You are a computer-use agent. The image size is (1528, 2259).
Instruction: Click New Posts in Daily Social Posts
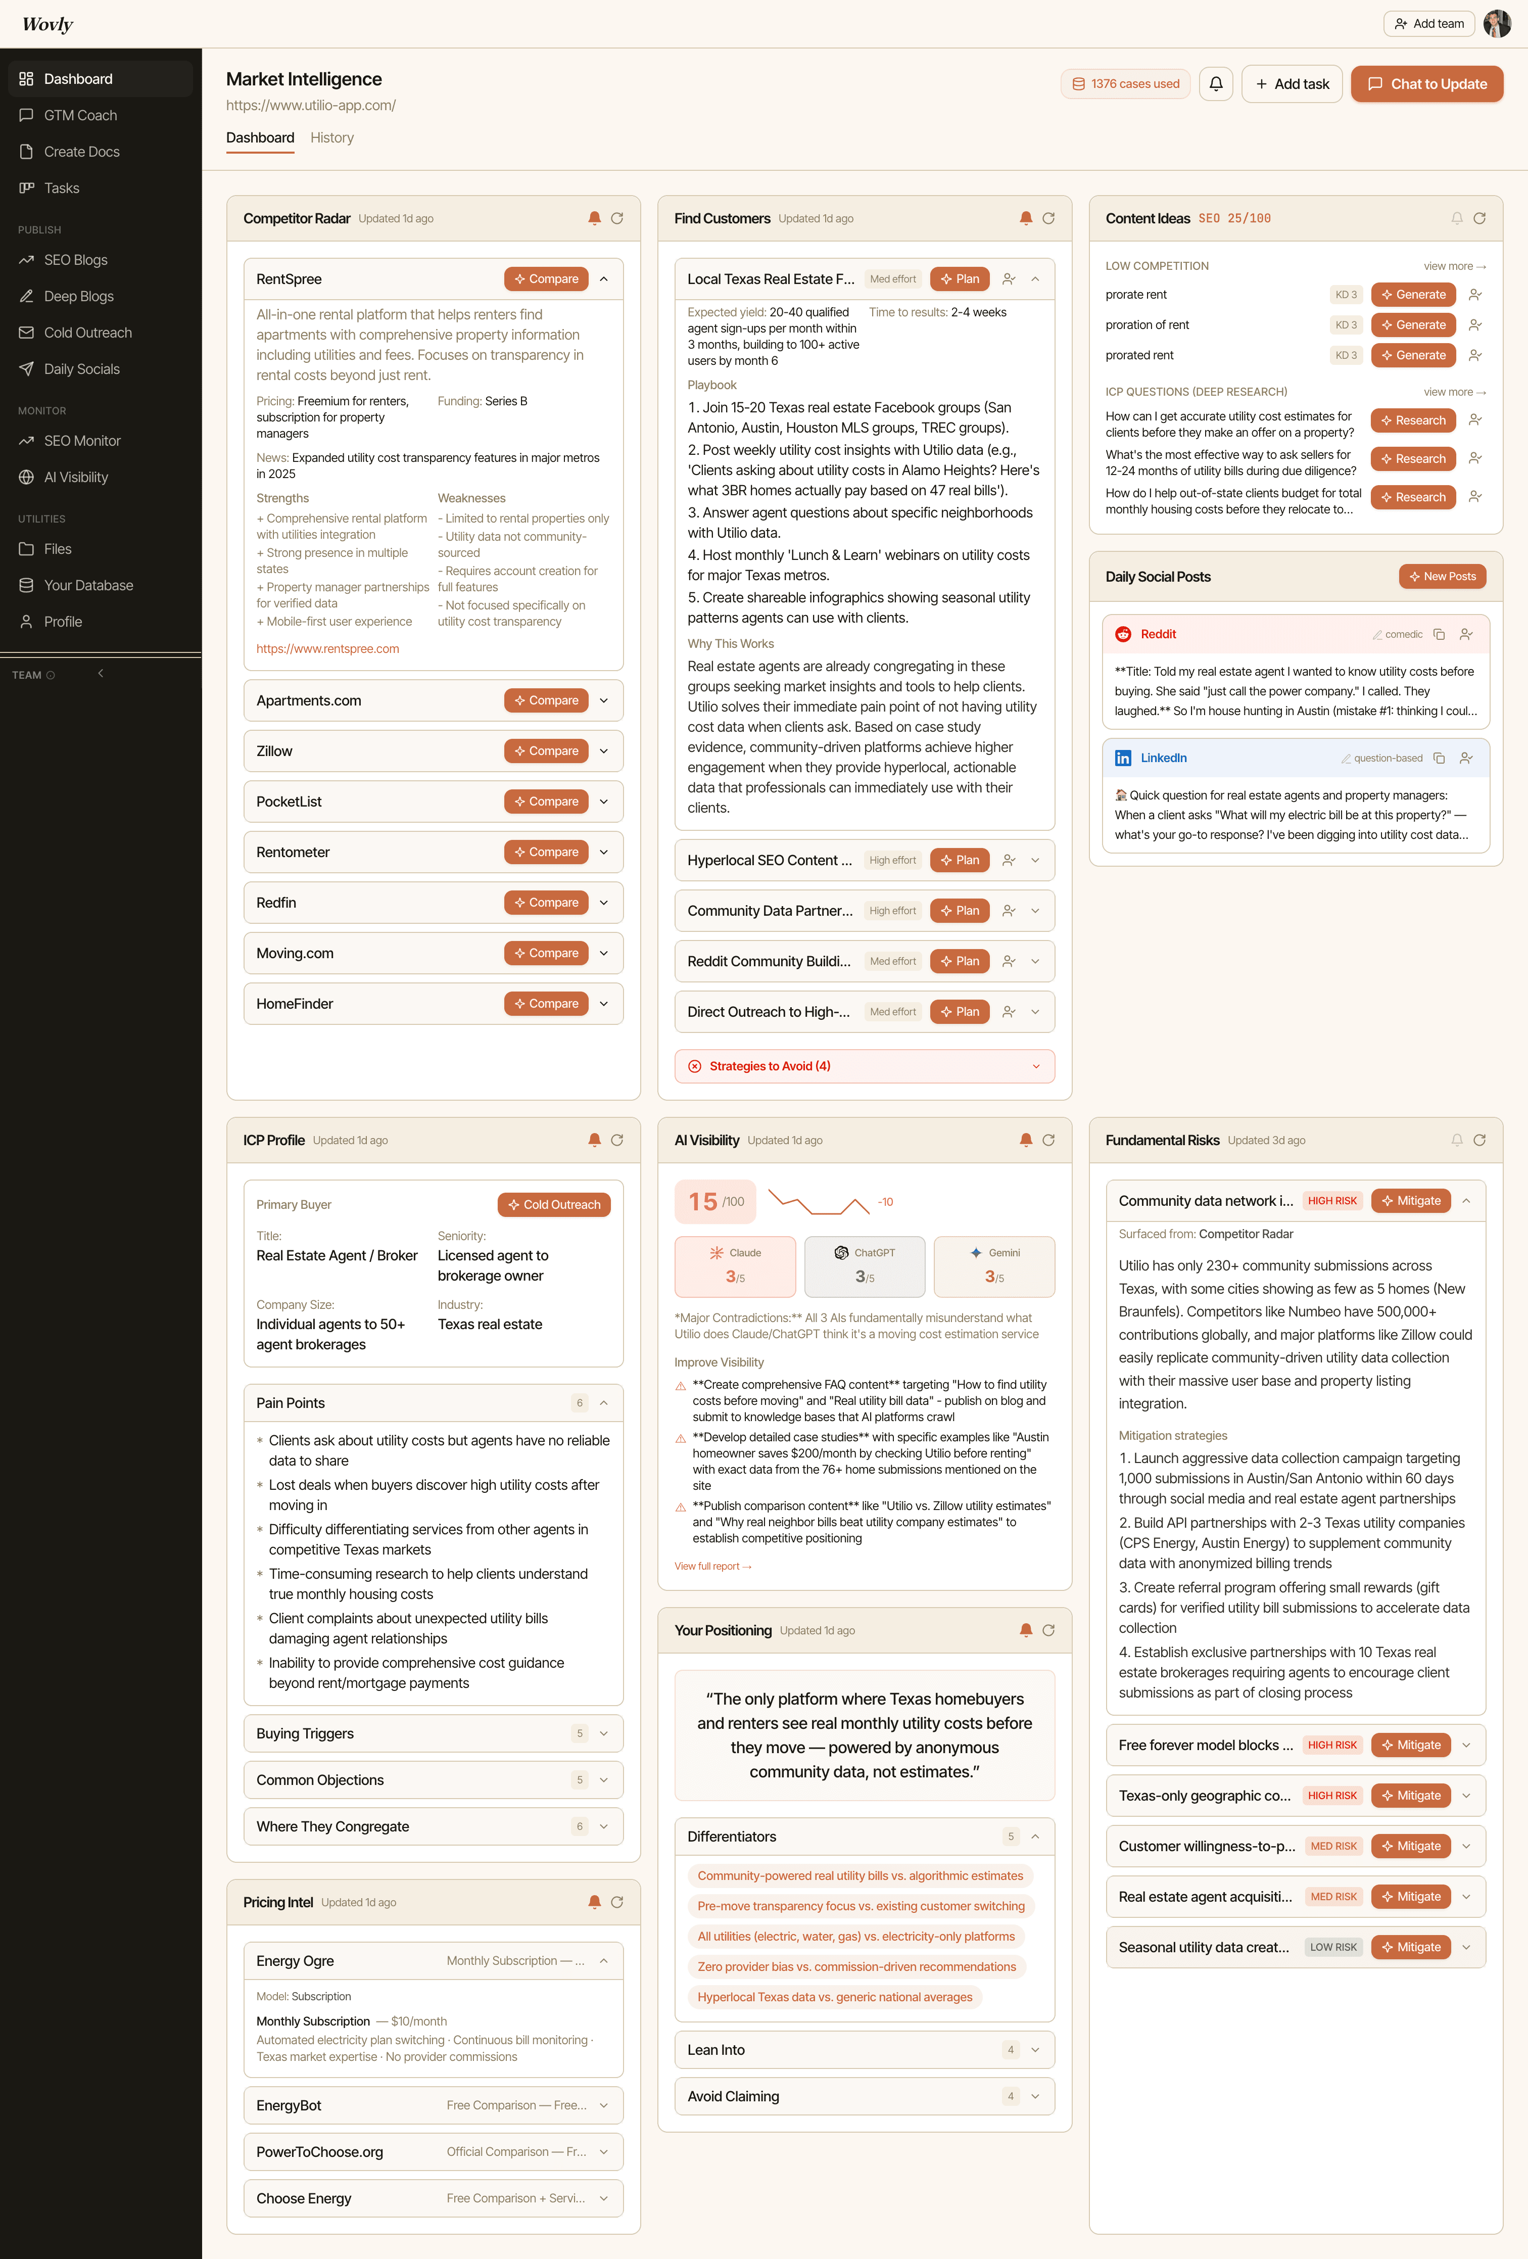click(x=1443, y=577)
